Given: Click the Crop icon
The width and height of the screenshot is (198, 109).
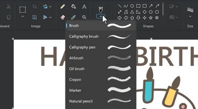Looking at the screenshot, I should (x=34, y=6).
